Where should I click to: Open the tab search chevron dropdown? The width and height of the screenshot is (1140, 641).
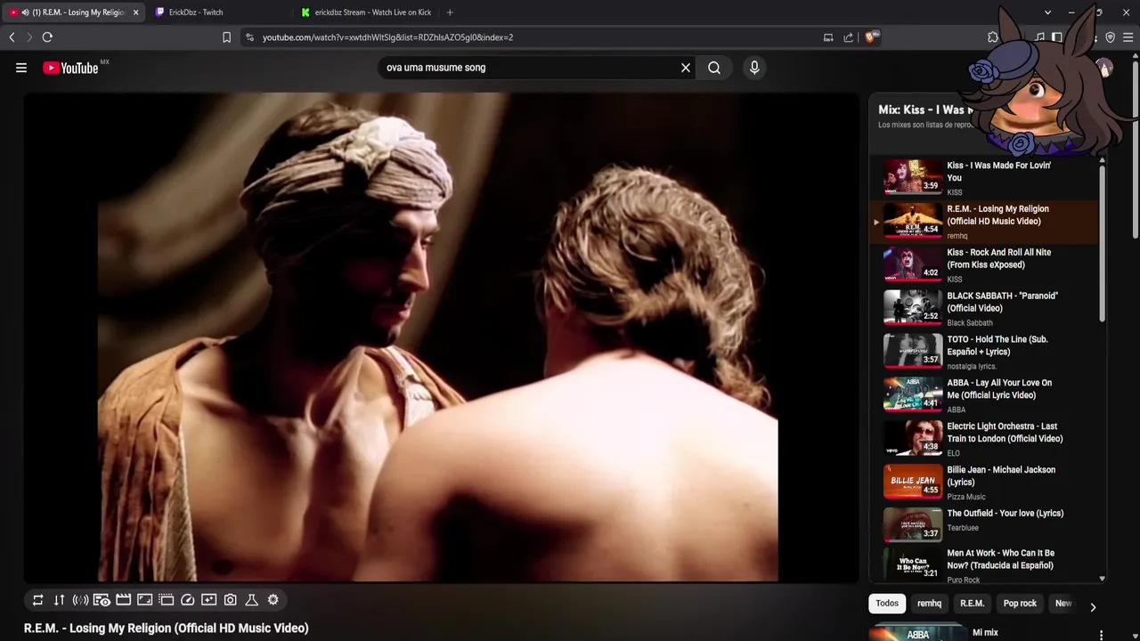[1047, 12]
